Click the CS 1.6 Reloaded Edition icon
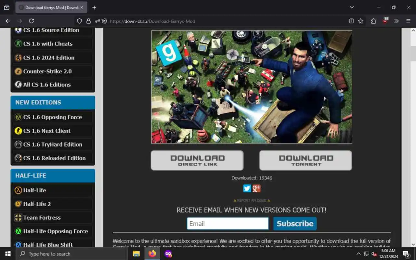Image resolution: width=416 pixels, height=260 pixels. click(x=18, y=158)
